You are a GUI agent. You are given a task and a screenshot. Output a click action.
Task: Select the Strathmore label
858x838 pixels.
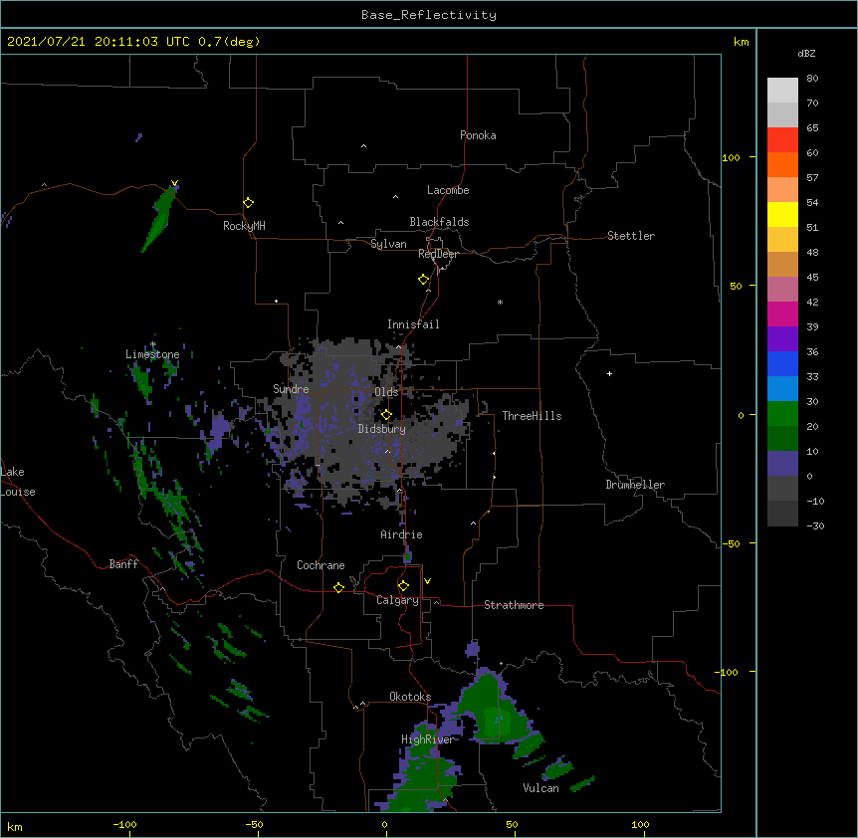514,605
